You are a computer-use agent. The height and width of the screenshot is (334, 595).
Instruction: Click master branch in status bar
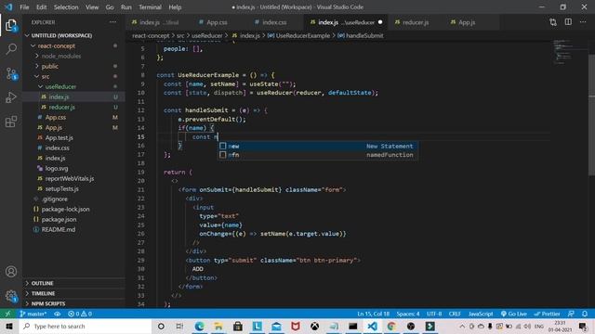(33, 314)
